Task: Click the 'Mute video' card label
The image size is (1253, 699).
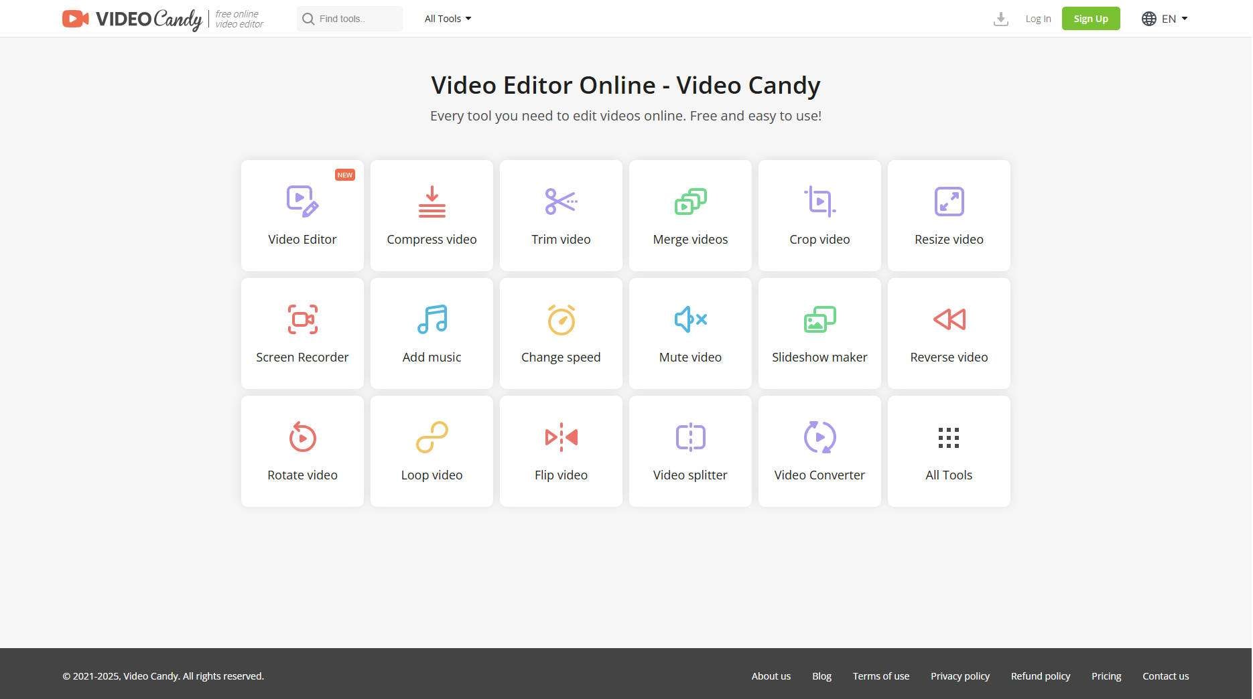Action: 690,358
